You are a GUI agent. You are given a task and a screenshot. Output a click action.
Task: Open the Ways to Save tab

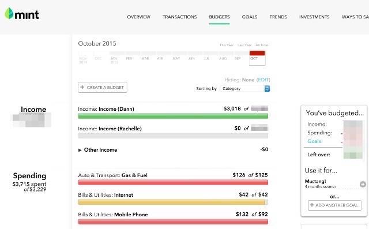355,17
